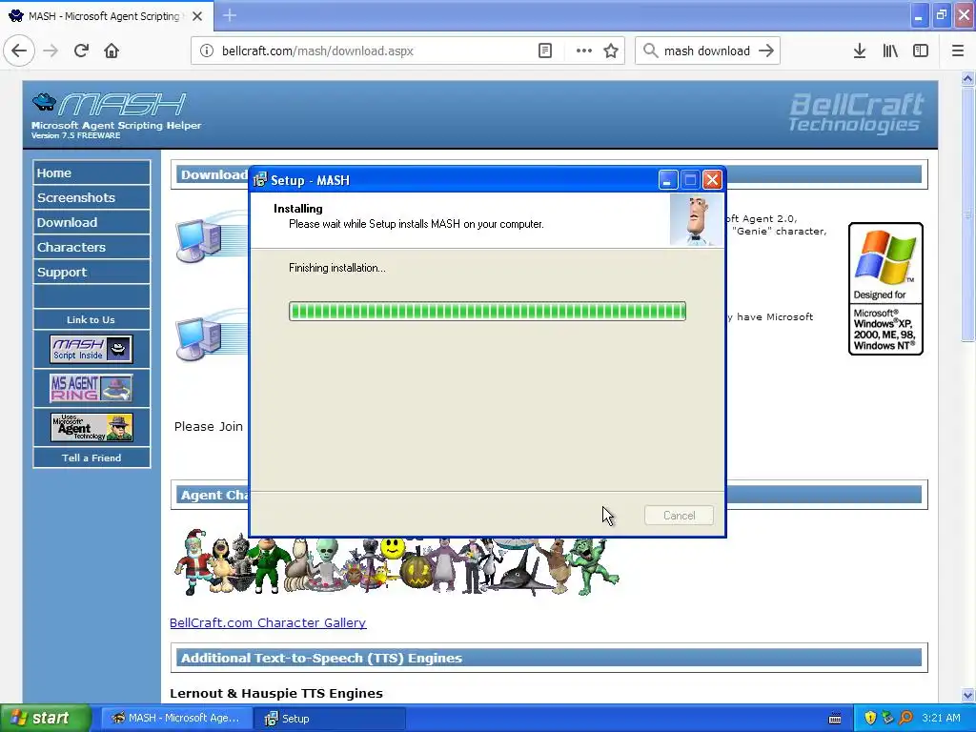The image size is (976, 732).
Task: Minimize the Firefox browser window
Action: coord(919,16)
